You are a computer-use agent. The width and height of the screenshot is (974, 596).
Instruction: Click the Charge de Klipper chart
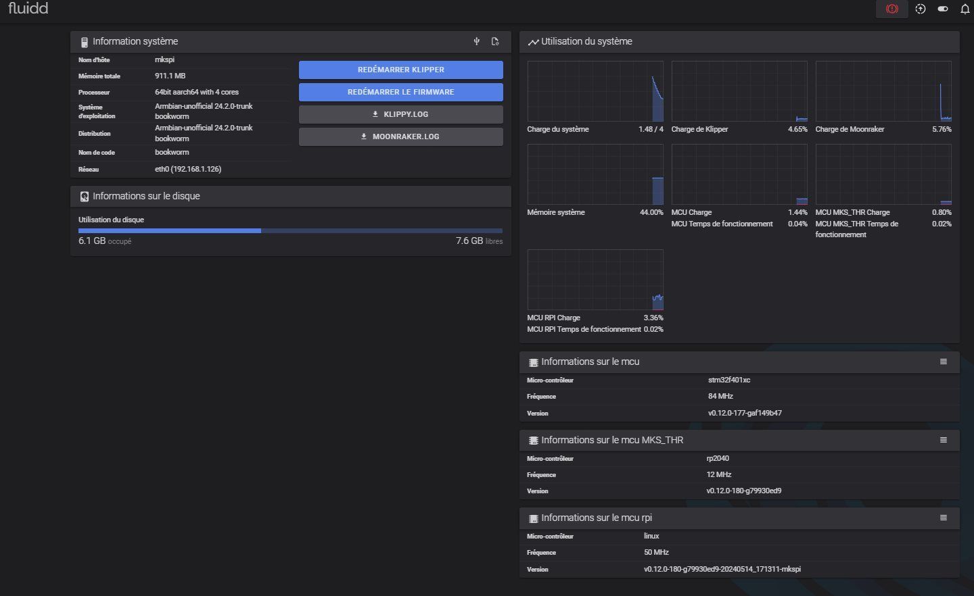[x=739, y=91]
